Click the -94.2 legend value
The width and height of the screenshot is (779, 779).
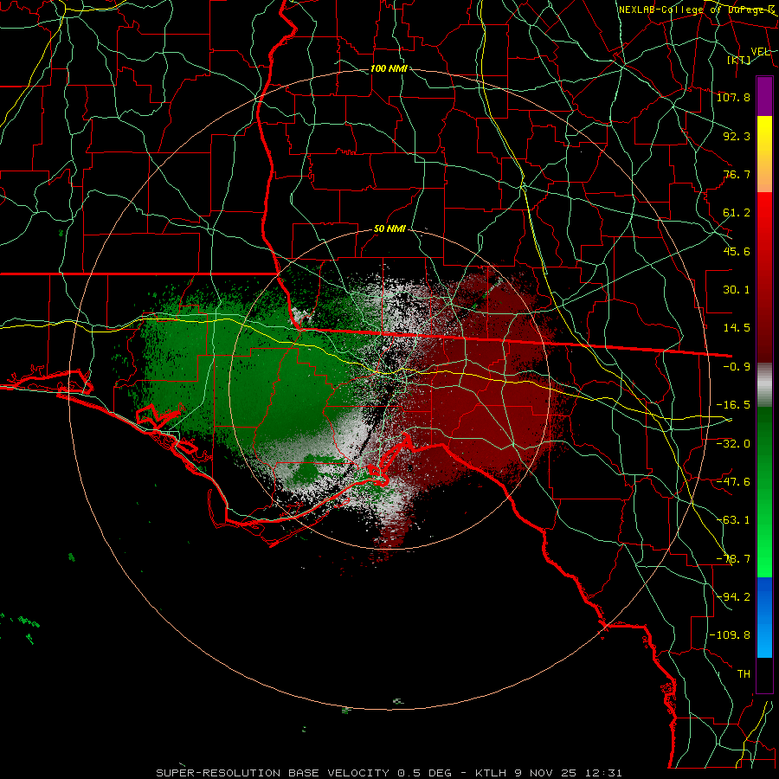[x=733, y=597]
